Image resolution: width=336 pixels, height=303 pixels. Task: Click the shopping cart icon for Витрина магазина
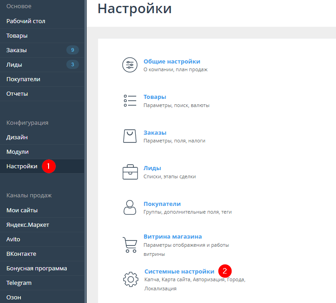coord(130,244)
